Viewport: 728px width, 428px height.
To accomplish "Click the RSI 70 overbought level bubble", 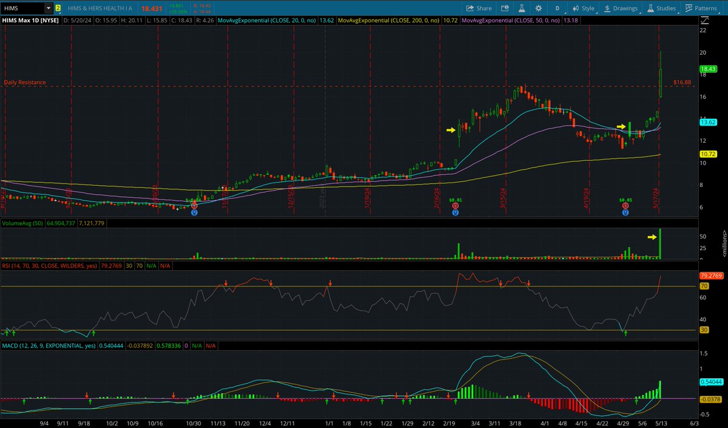I will tap(705, 286).
